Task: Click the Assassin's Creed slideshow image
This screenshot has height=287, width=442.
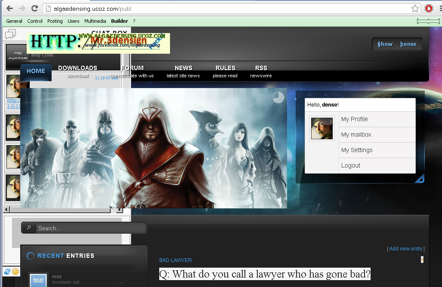Action: coord(154,148)
